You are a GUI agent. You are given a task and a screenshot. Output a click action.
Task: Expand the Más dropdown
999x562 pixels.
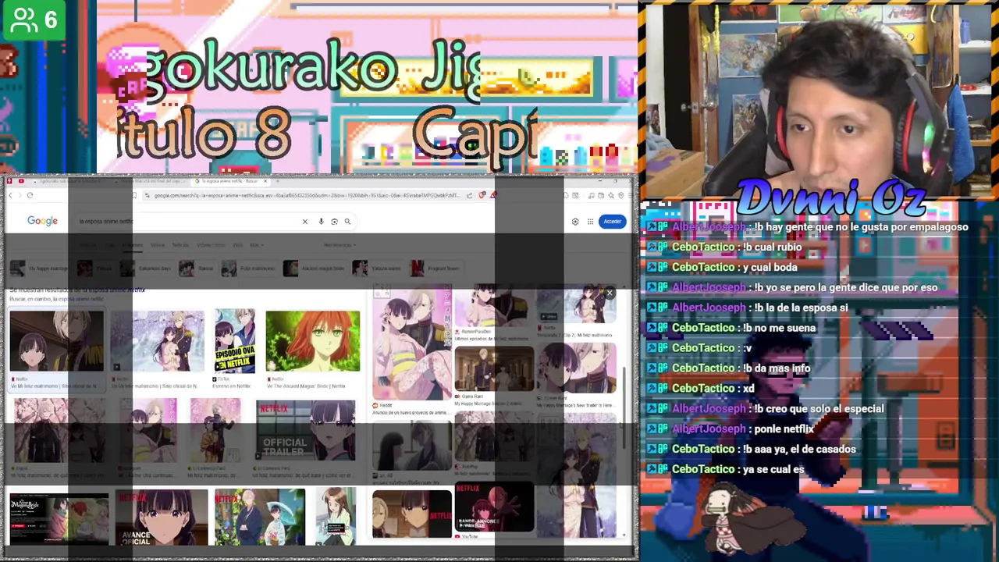click(x=255, y=245)
